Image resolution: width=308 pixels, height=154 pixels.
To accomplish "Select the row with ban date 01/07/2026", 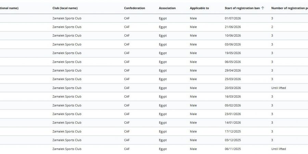I will pos(154,18).
